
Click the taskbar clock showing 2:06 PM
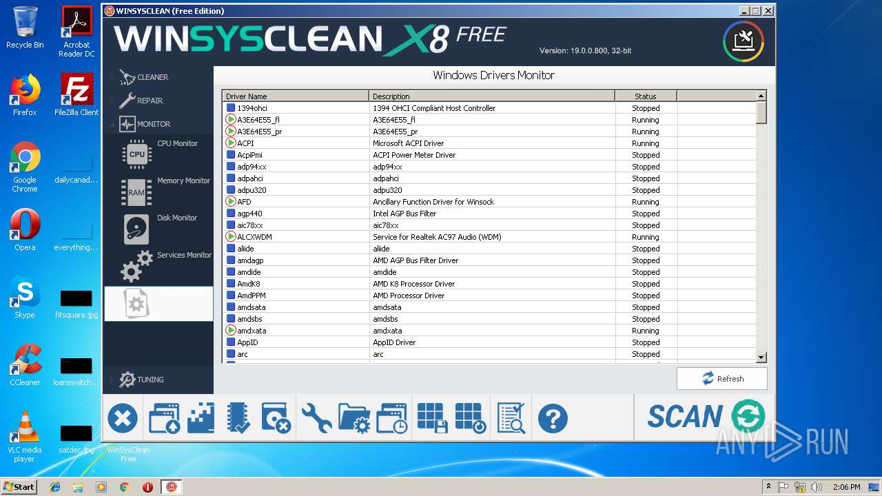tap(846, 486)
